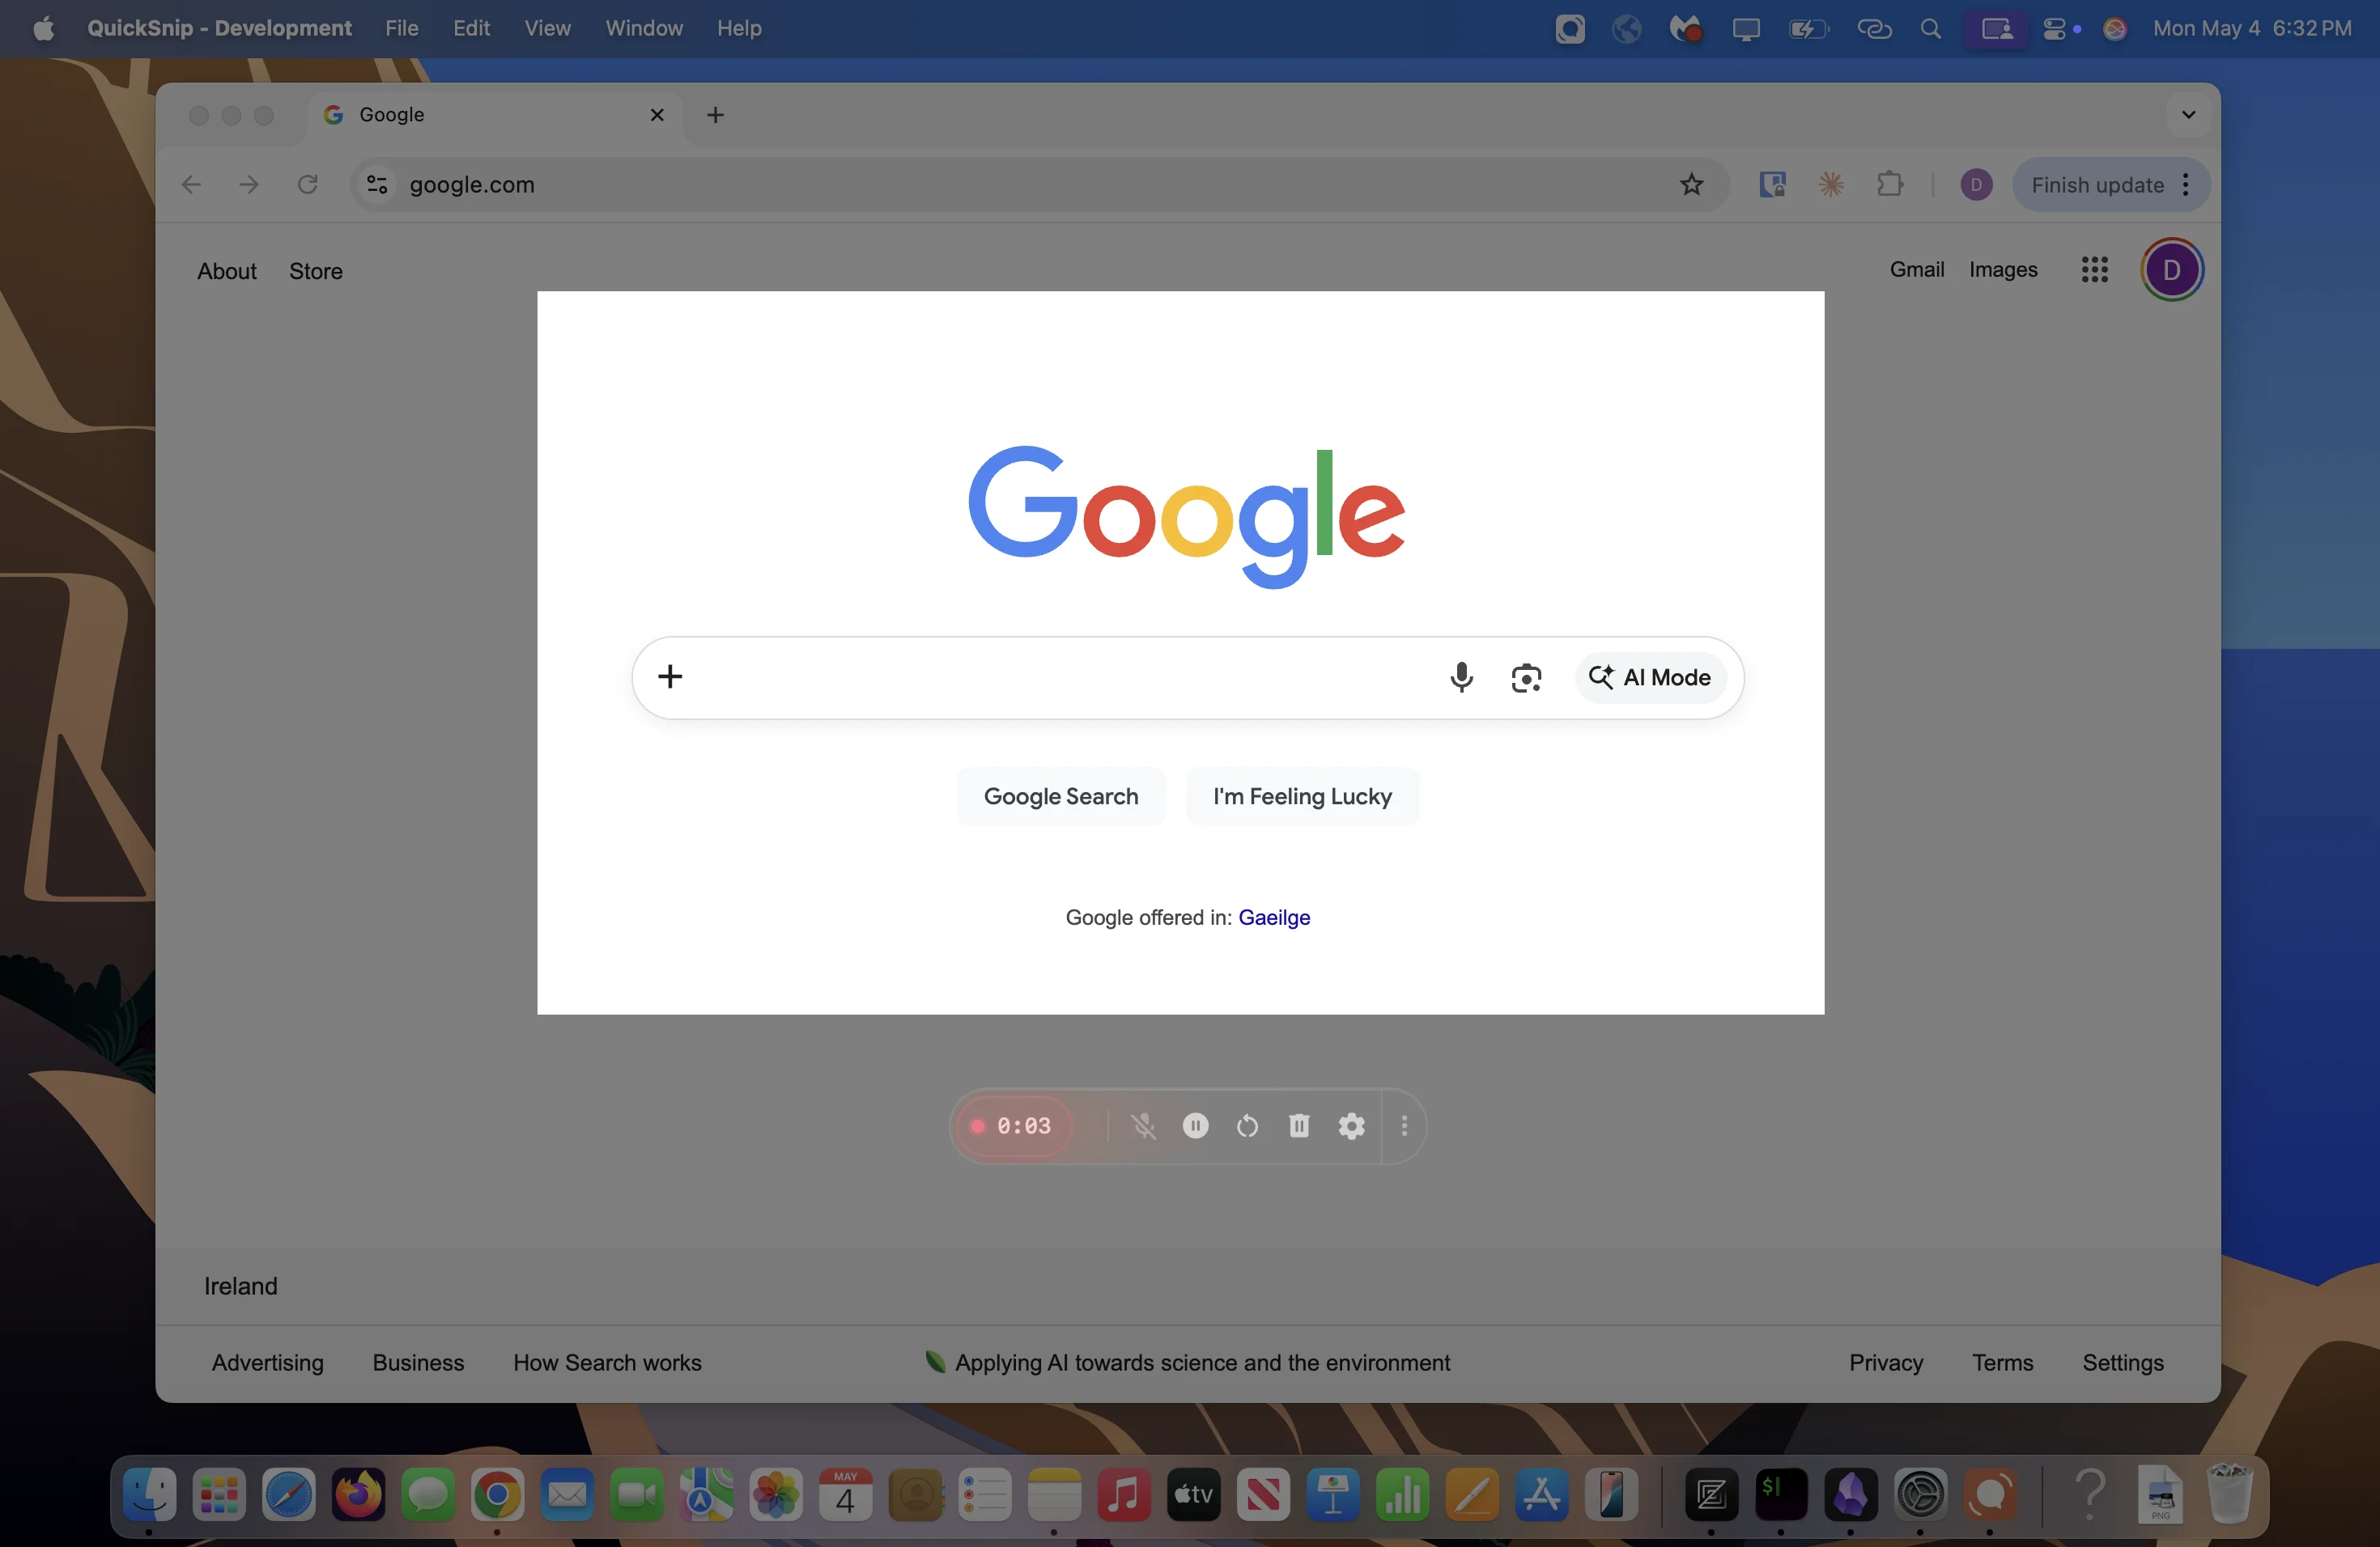The width and height of the screenshot is (2380, 1547).
Task: Open Google Lens image search icon
Action: click(x=1526, y=677)
